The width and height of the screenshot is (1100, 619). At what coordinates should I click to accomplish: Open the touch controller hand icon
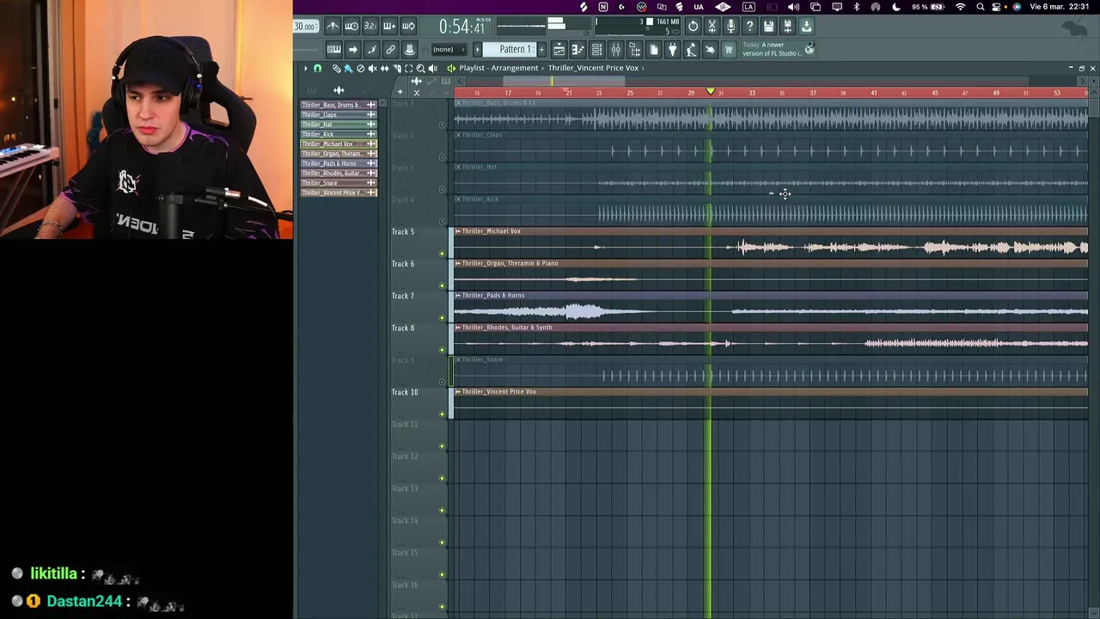(x=710, y=49)
